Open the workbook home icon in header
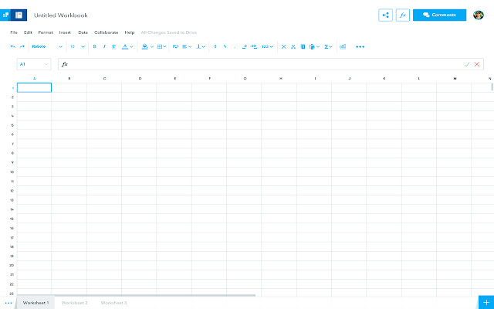 [x=19, y=15]
